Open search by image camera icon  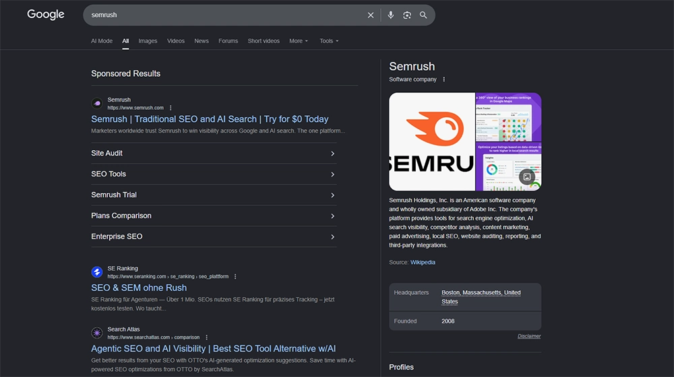click(x=406, y=15)
